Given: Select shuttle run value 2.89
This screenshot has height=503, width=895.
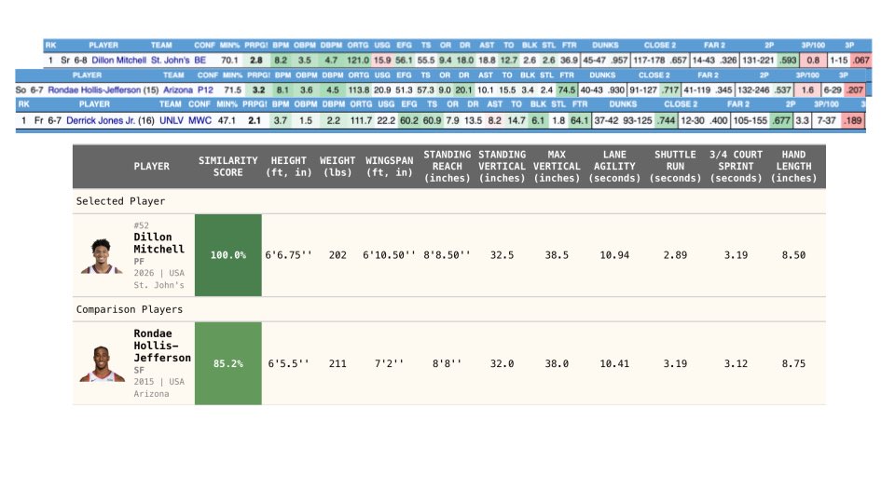Looking at the screenshot, I should pos(675,255).
